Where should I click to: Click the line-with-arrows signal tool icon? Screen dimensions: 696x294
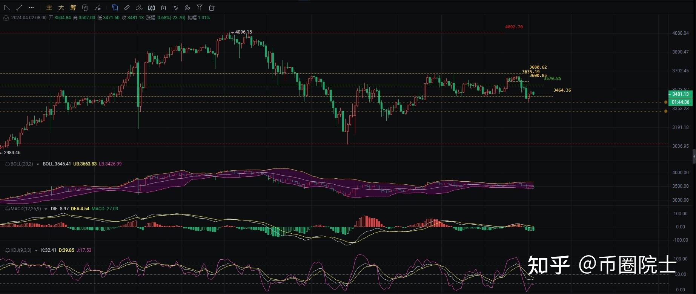click(x=97, y=8)
